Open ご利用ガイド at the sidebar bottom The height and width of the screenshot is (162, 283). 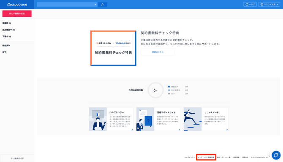(x=17, y=158)
